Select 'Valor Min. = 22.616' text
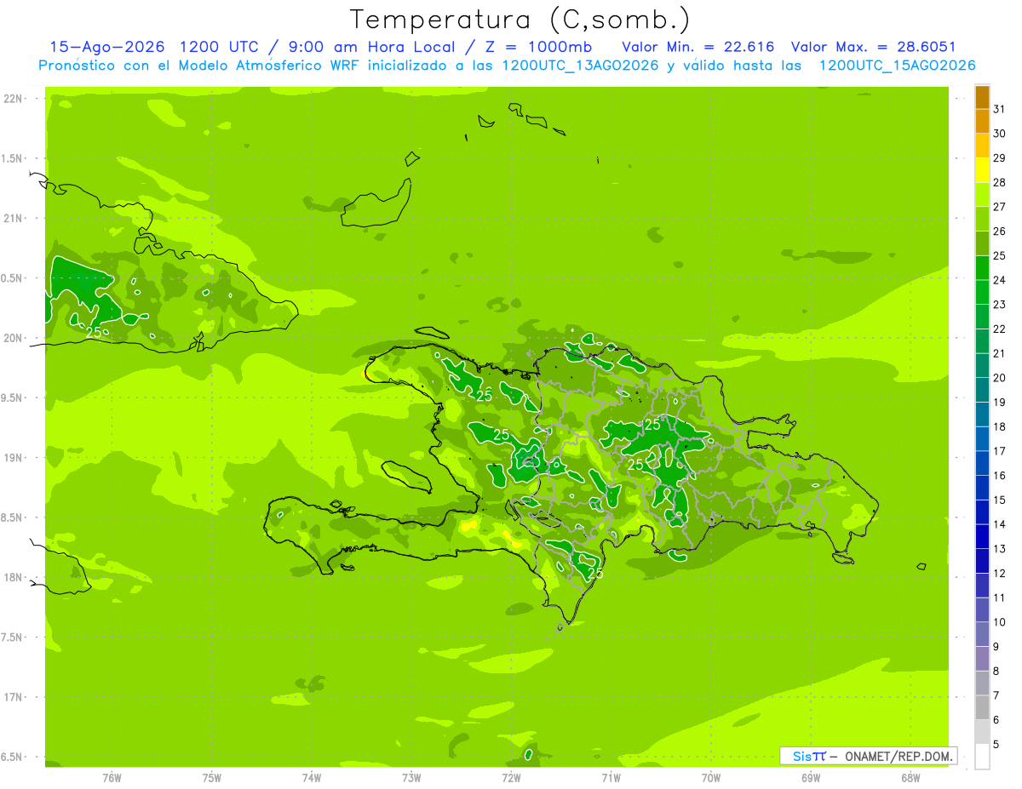 (x=698, y=47)
